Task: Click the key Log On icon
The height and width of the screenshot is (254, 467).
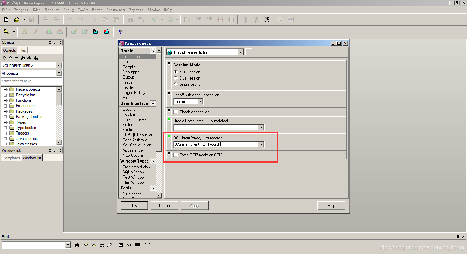Action: [6, 31]
